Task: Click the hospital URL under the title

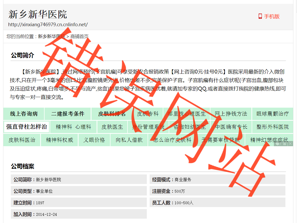Action: [x=48, y=25]
